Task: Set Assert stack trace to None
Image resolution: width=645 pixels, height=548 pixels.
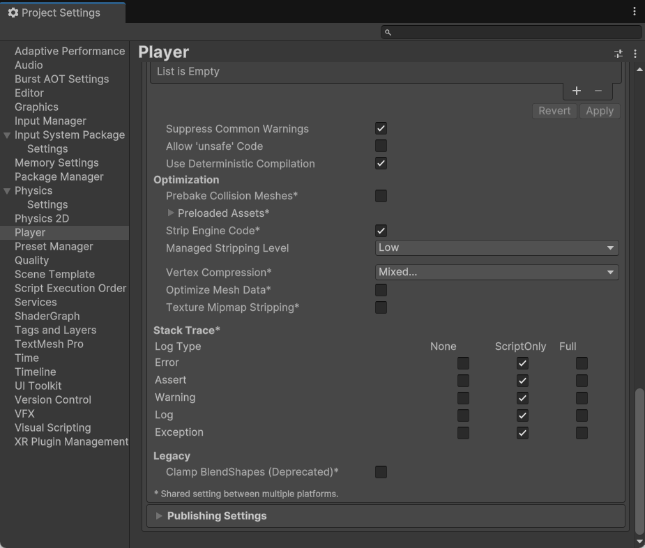Action: [x=463, y=381]
